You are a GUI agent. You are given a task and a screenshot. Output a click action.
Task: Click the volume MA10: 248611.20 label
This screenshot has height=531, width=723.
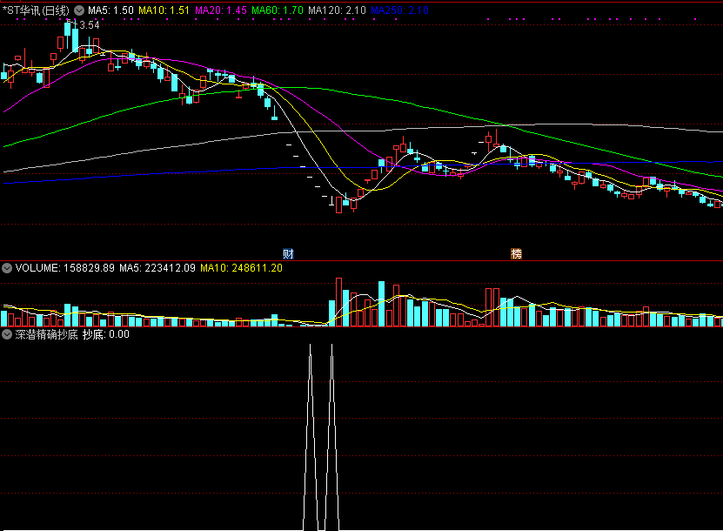click(x=241, y=268)
